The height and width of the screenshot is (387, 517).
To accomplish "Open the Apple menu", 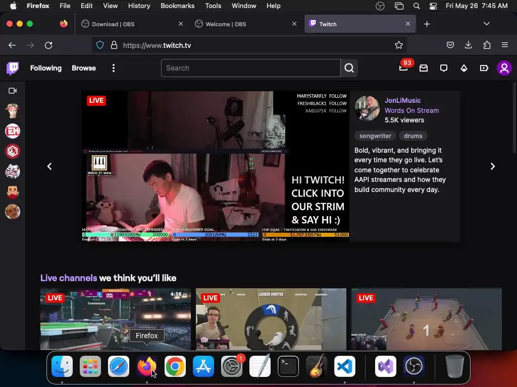I will 14,6.
